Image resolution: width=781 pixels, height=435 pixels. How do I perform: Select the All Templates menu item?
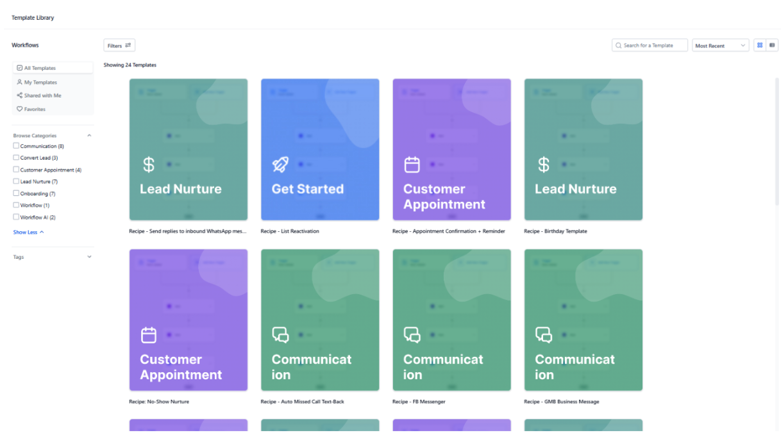point(53,68)
